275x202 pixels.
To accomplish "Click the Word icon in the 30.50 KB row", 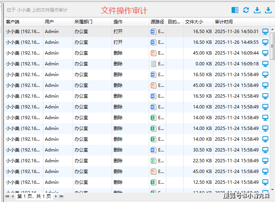I will (x=153, y=150).
